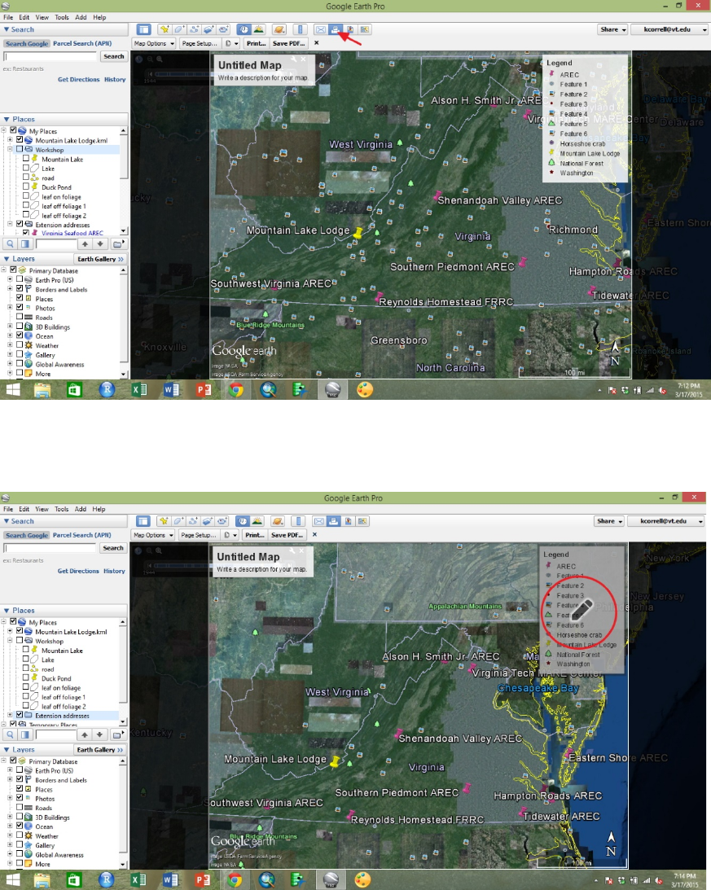Screen dimensions: 711x890
Task: Open kcorrell@vt.edu account dropdown in upper window
Action: (670, 29)
